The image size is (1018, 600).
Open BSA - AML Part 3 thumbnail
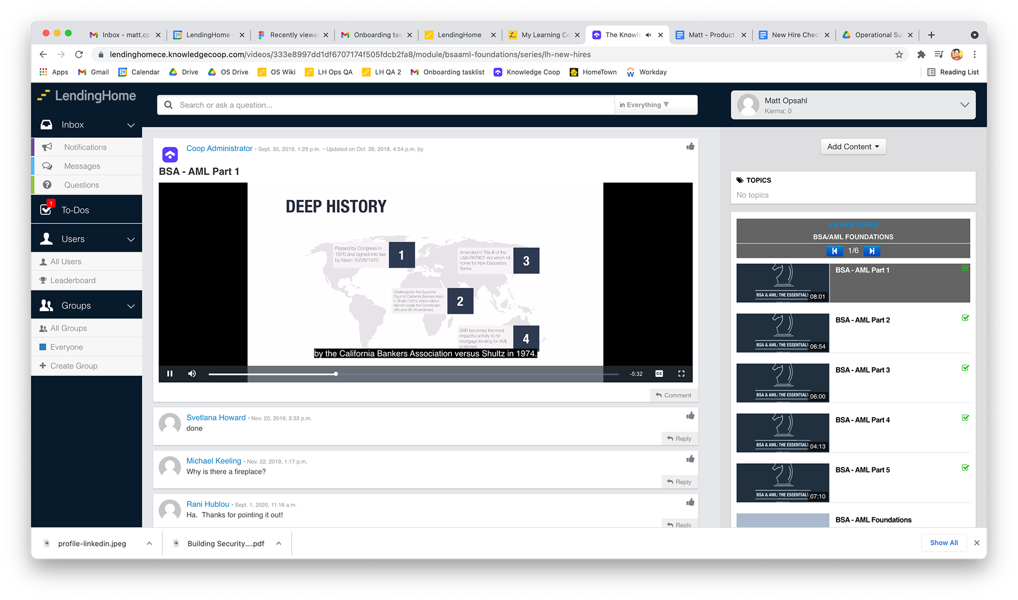(783, 383)
